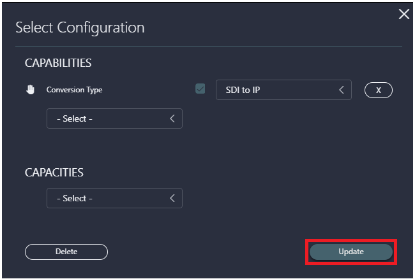Click the Update button
The height and width of the screenshot is (279, 415).
coord(351,252)
